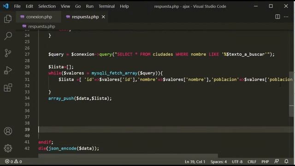Click the vertical scrollbar thumb

291,94
